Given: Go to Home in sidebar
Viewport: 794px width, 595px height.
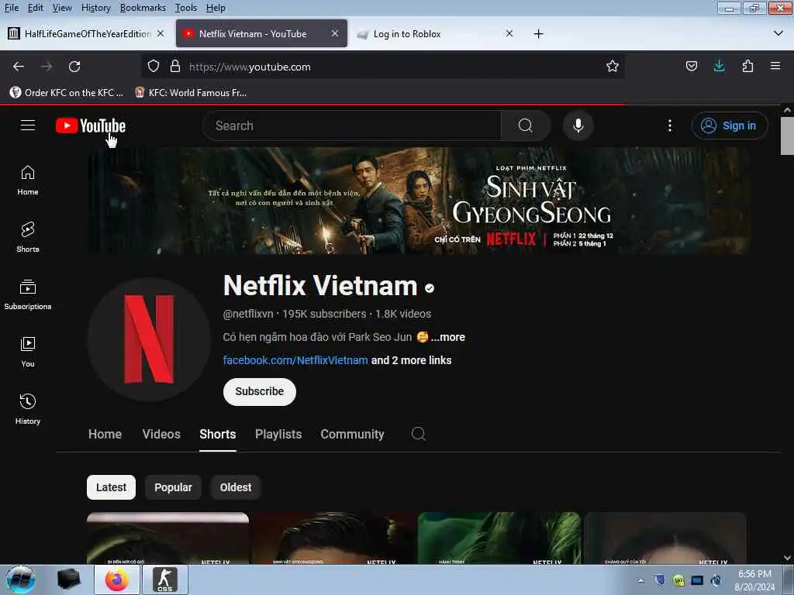Looking at the screenshot, I should point(28,180).
